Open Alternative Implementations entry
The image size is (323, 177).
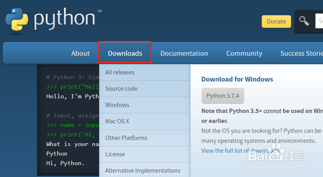(145, 170)
